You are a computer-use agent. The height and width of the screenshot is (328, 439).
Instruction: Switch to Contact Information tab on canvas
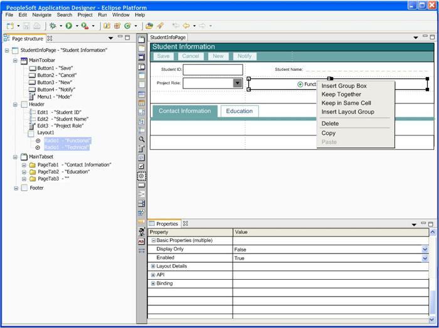[185, 111]
